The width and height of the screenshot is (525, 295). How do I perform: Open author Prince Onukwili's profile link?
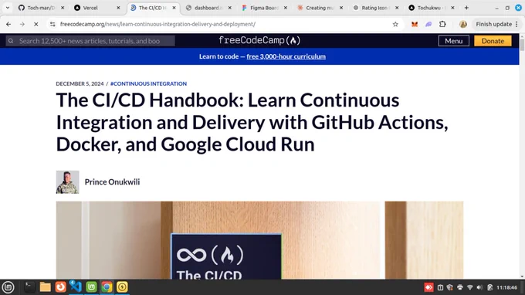coord(112,181)
